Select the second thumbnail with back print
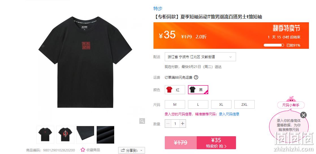This screenshot has height=154, width=316. click(x=65, y=135)
